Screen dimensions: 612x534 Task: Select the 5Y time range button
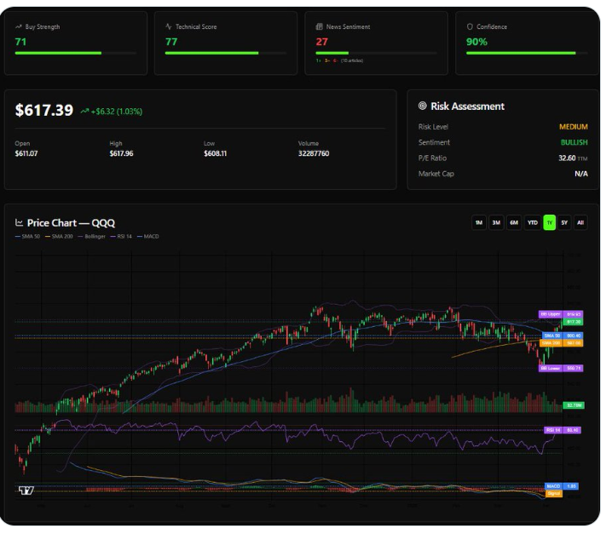564,222
